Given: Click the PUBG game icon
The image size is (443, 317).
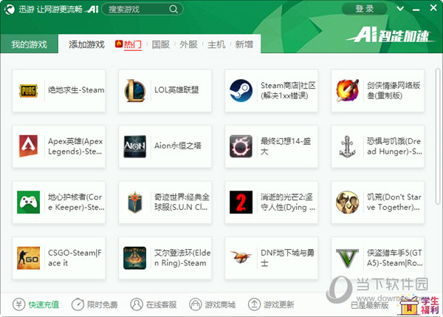Looking at the screenshot, I should pos(28,90).
